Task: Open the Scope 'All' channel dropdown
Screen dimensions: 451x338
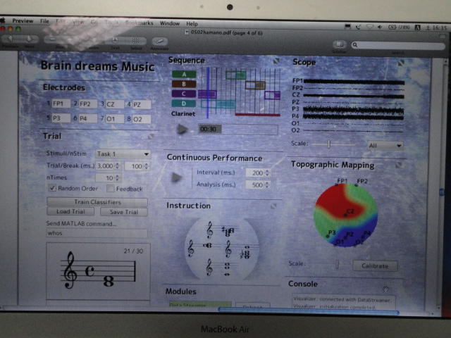Action: [385, 145]
